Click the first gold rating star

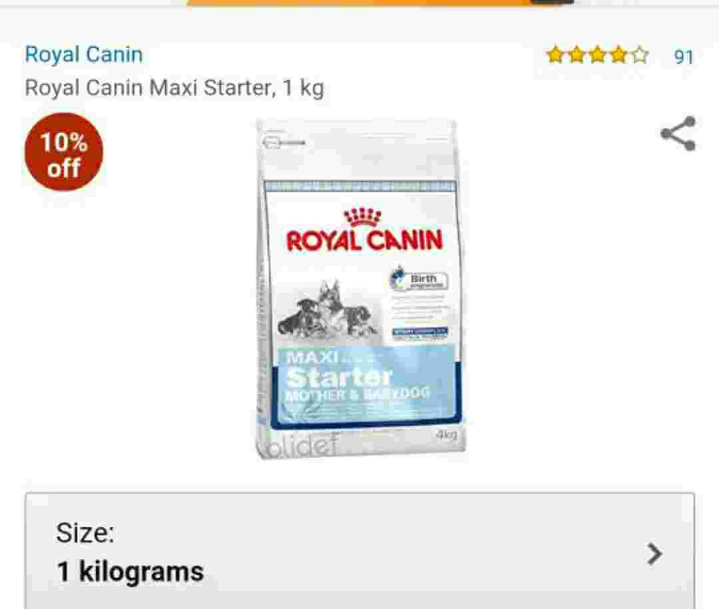[x=555, y=55]
